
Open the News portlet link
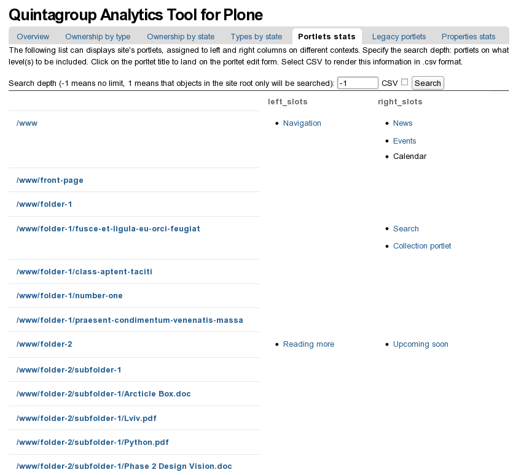(402, 123)
